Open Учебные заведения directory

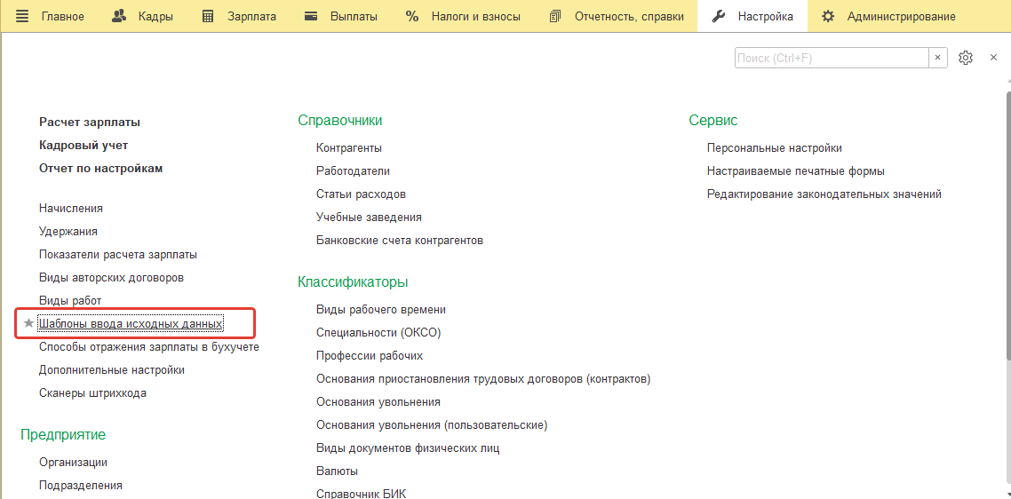369,218
